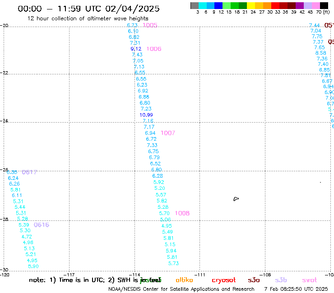Click the 10.99 wave height value

(146, 115)
